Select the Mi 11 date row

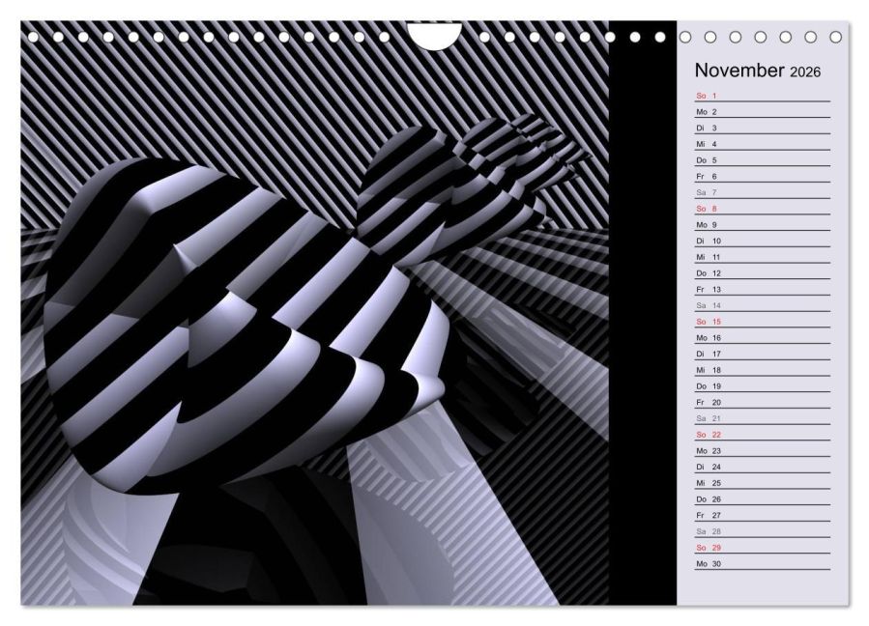point(763,257)
